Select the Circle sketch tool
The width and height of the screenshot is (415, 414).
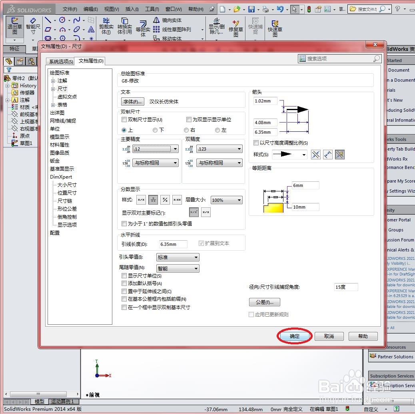click(62, 20)
